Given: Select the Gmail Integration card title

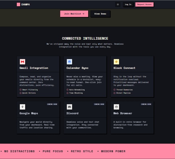Looking at the screenshot, I should [34, 68].
